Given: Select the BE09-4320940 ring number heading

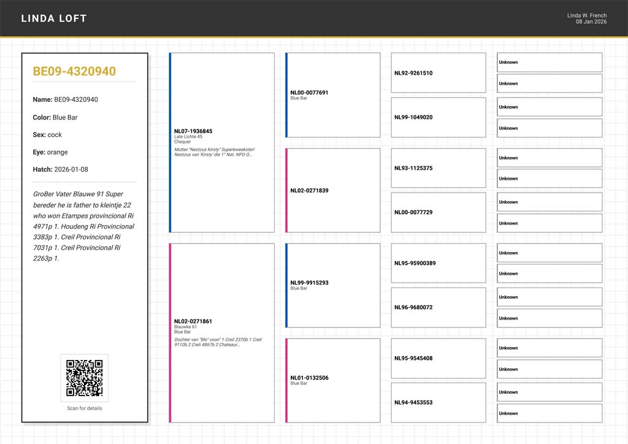Looking at the screenshot, I should 74,72.
